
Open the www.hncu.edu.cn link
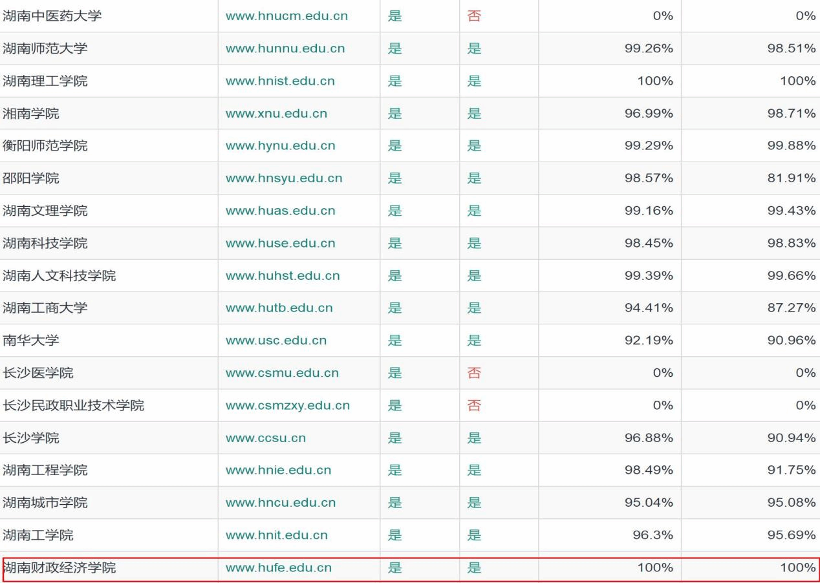point(281,503)
